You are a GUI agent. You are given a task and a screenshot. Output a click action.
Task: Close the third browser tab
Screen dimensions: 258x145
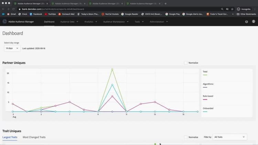(x=122, y=3)
